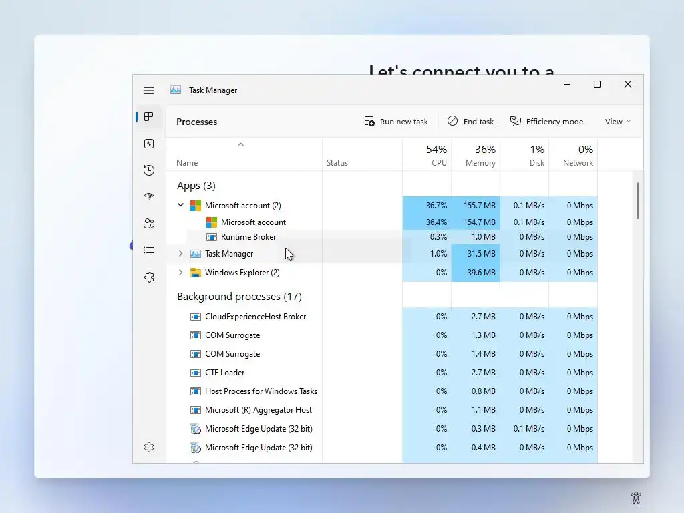Click Microsoft (R) Aggregator Host name
Viewport: 684px width, 513px height.
point(259,410)
